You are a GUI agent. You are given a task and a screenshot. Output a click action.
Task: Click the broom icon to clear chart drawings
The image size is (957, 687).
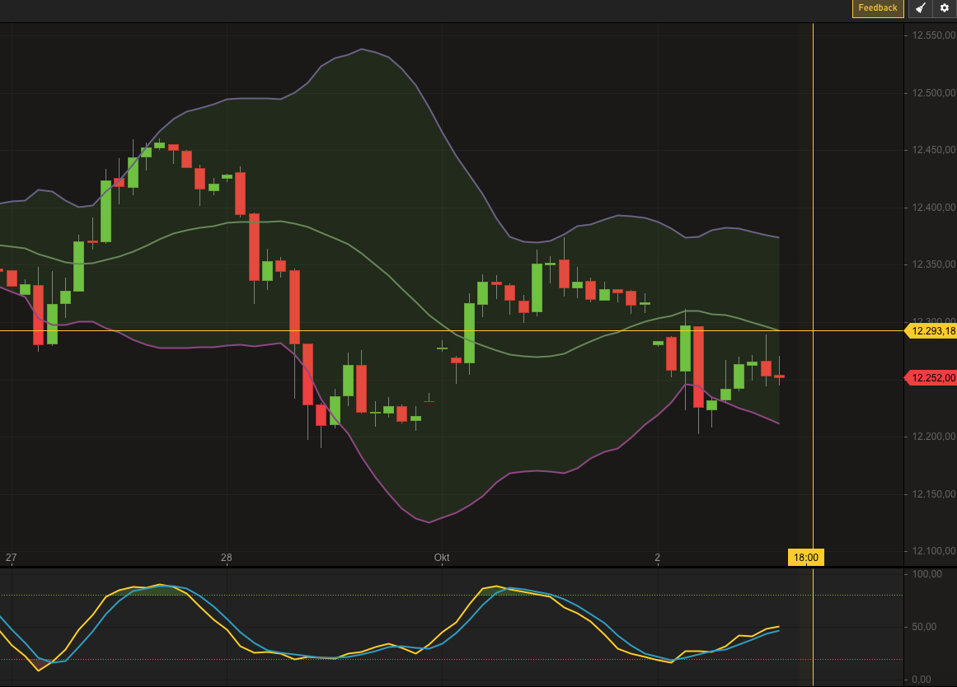(920, 8)
